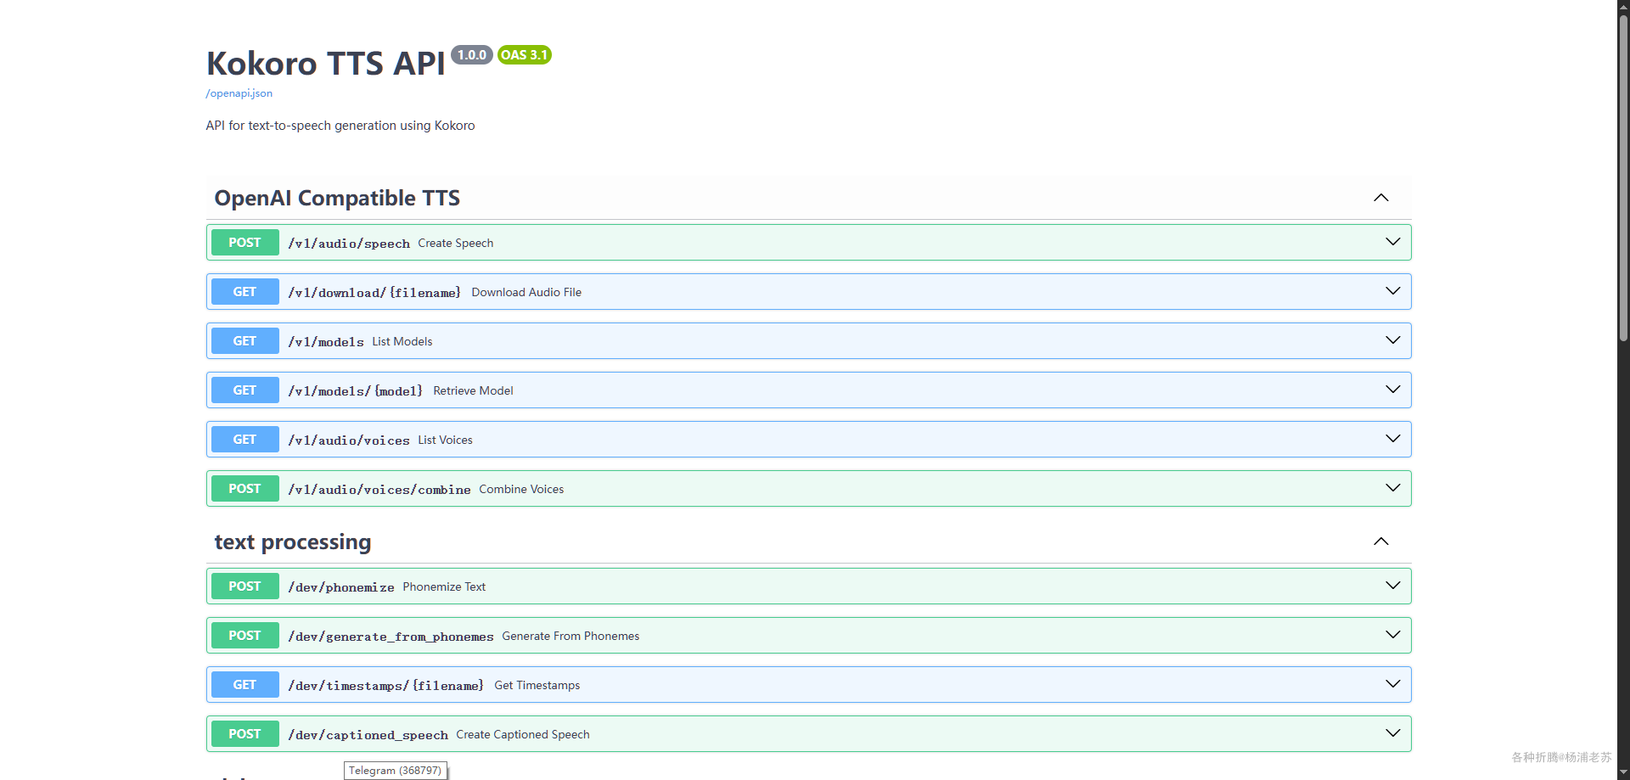
Task: Select the /v1/audio/voices path text
Action: pos(349,441)
